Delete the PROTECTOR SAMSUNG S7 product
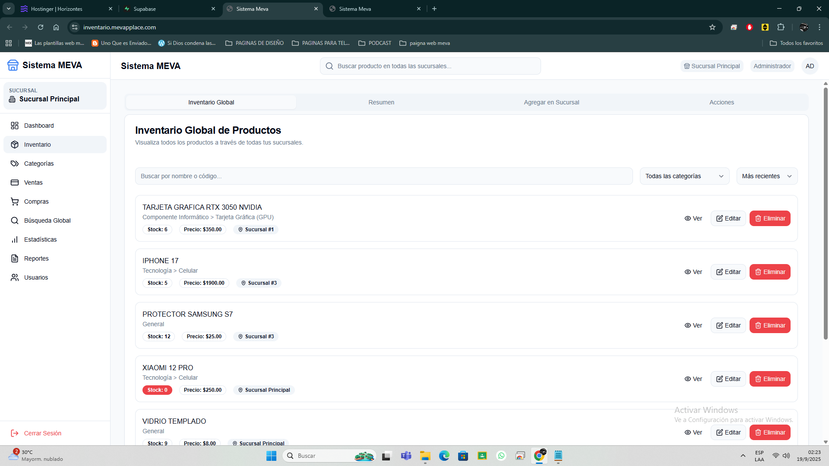The image size is (829, 466). pos(770,325)
